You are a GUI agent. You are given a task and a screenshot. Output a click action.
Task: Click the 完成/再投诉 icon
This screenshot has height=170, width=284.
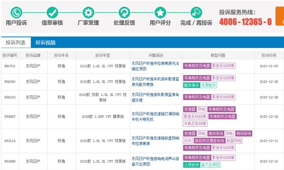[196, 13]
